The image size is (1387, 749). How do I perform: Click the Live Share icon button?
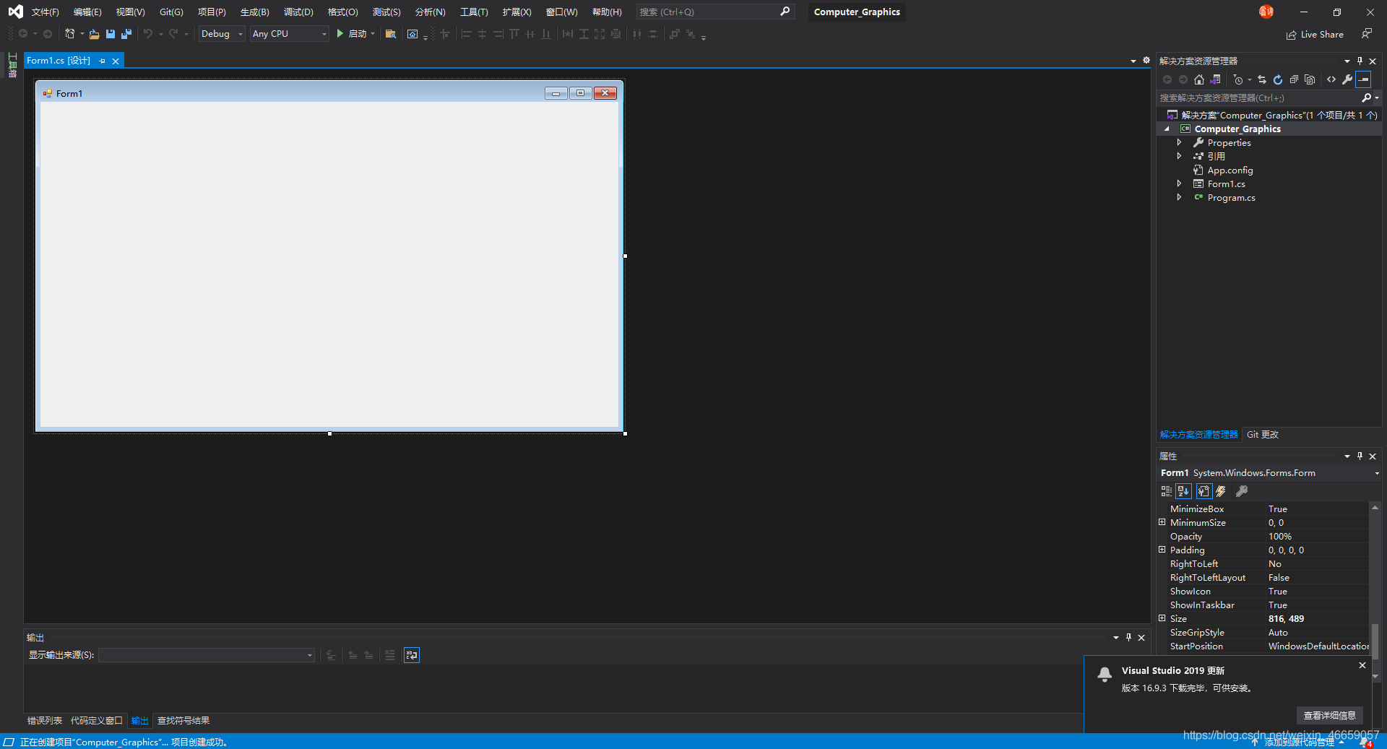coord(1315,35)
